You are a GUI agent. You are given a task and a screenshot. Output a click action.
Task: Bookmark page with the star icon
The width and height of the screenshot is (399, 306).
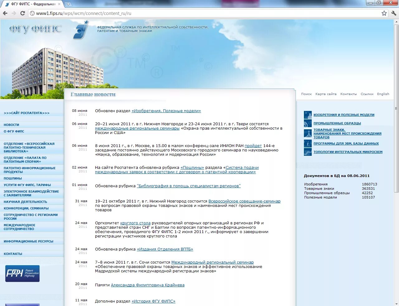pos(384,13)
